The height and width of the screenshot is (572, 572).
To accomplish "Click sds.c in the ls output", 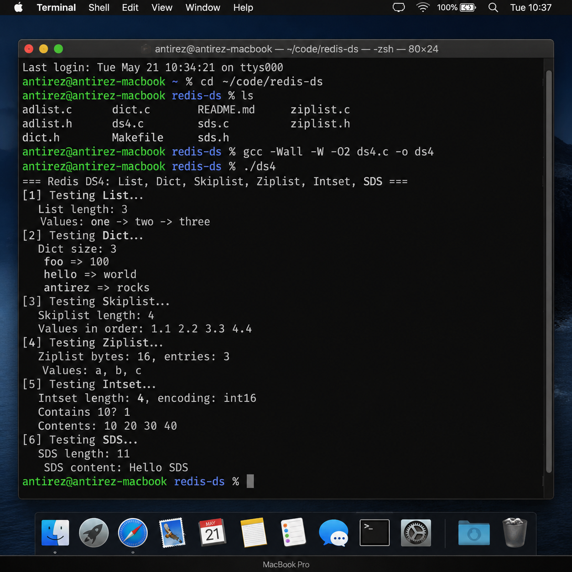I will [213, 124].
